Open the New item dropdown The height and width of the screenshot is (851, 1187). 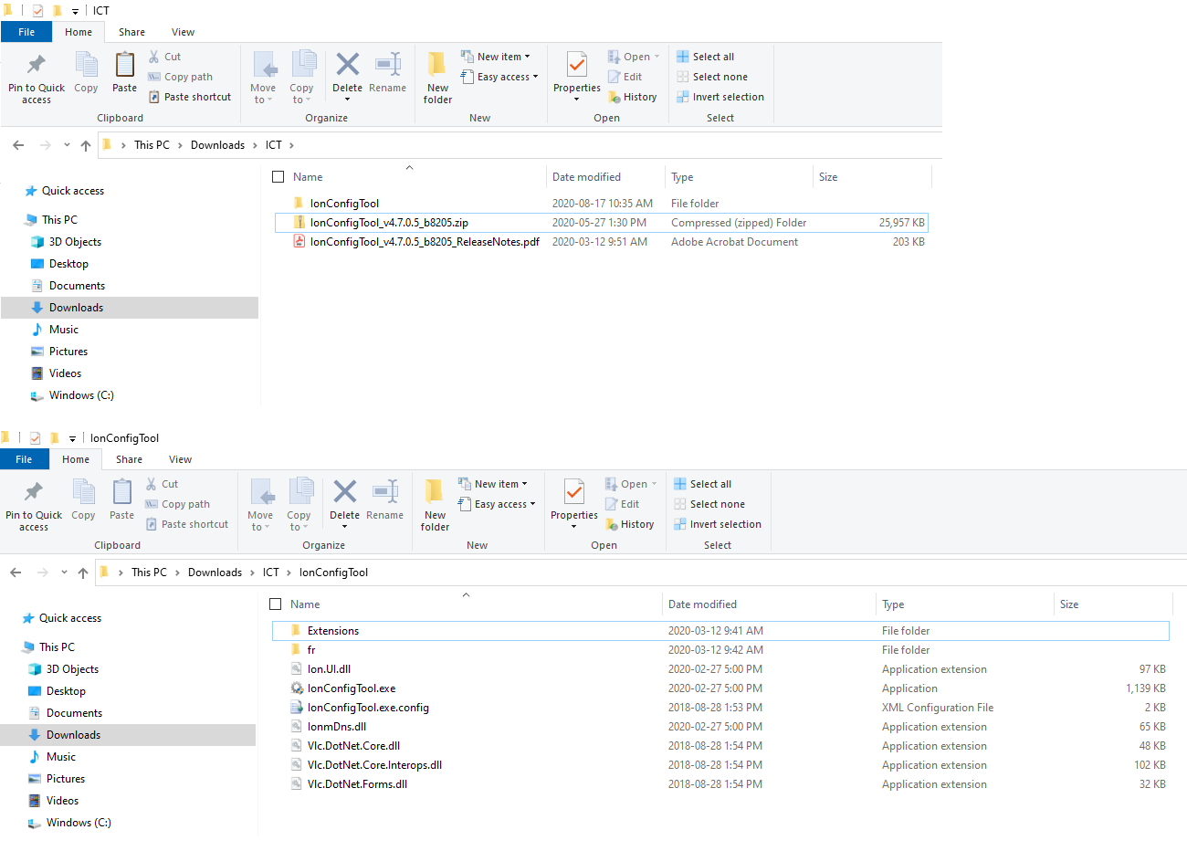pyautogui.click(x=497, y=56)
